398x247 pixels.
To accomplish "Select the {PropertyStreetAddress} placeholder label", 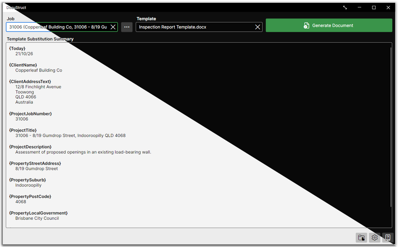I will (35, 163).
